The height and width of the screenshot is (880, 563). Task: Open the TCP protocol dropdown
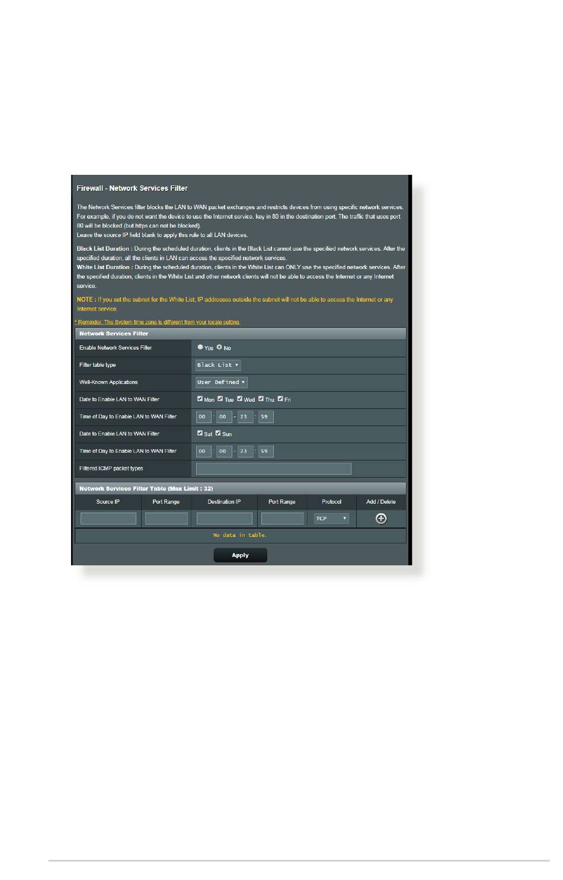pos(331,519)
